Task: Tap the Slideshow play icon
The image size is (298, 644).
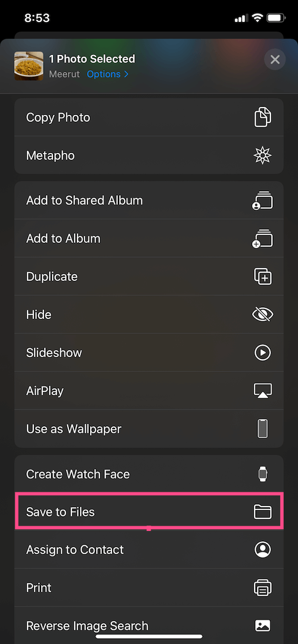Action: pos(263,352)
